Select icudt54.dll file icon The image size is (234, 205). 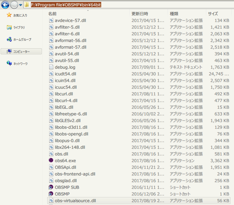pos(51,74)
